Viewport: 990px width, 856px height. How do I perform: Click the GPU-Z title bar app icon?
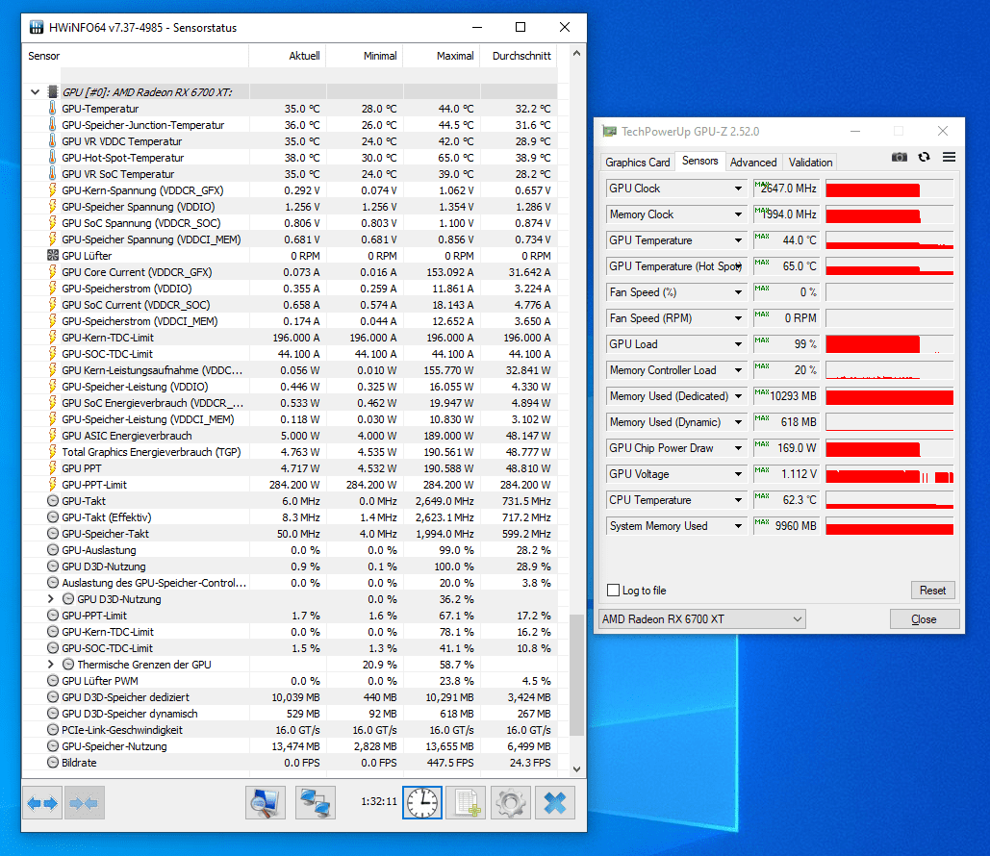click(x=609, y=132)
